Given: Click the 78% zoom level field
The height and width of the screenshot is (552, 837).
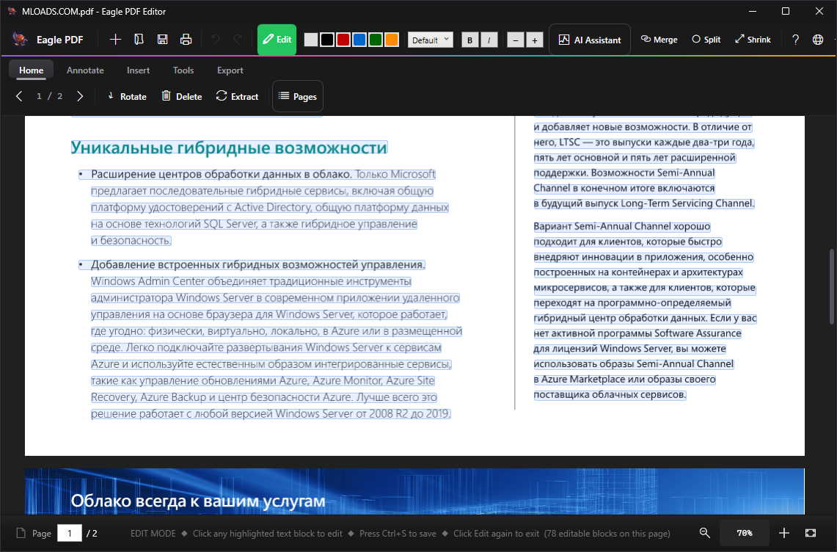Looking at the screenshot, I should (745, 533).
